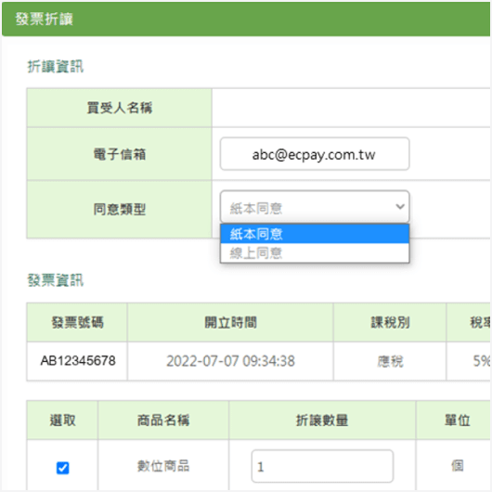Click the 單位 column header
Screen dimensions: 492x492
pyautogui.click(x=457, y=421)
